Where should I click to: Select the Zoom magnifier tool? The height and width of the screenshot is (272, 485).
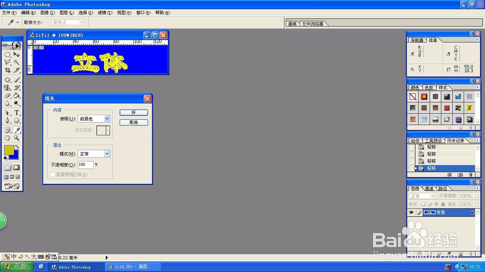pyautogui.click(x=16, y=138)
